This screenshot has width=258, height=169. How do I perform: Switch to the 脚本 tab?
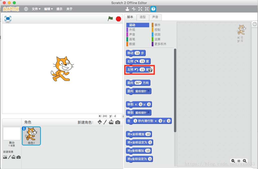130,17
